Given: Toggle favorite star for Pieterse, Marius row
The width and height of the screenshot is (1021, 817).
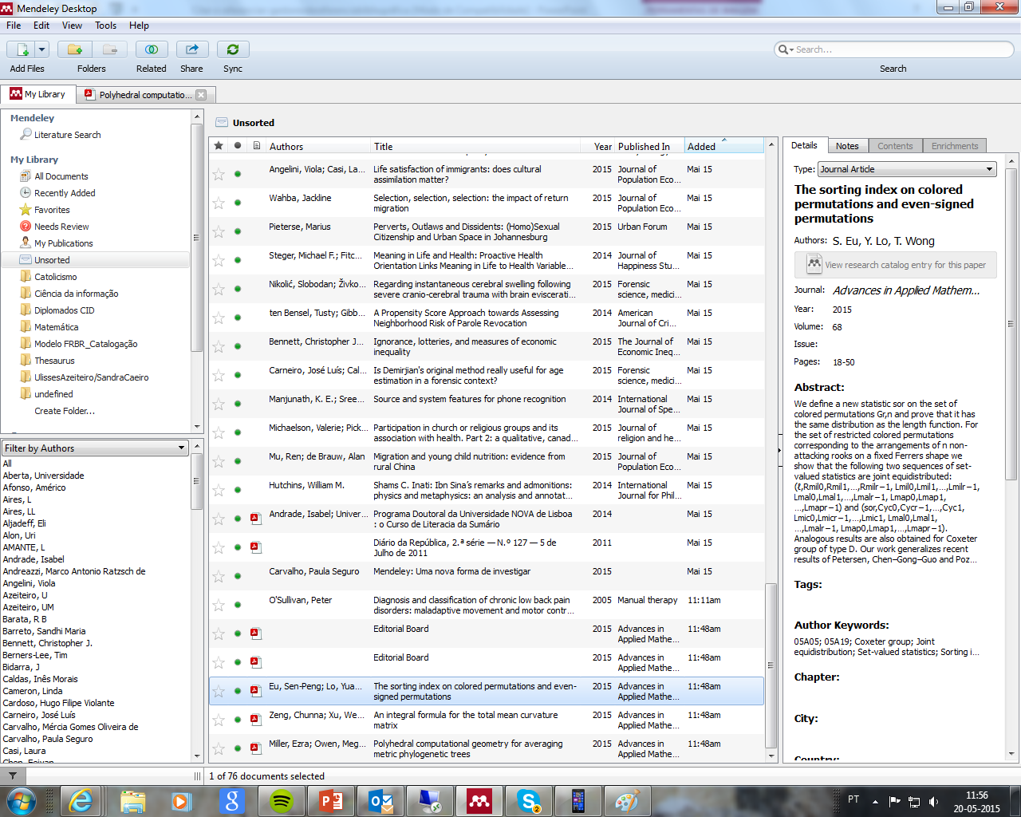Looking at the screenshot, I should pyautogui.click(x=219, y=232).
